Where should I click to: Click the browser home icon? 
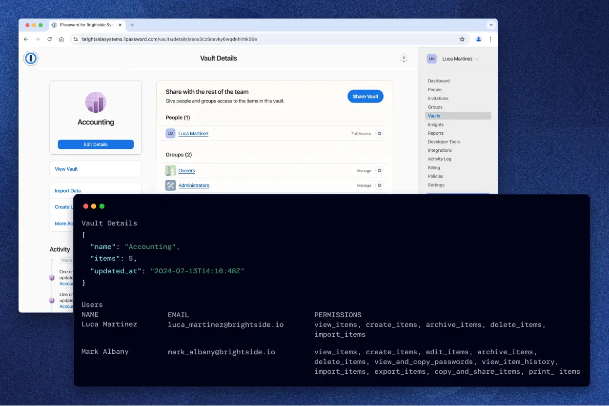pyautogui.click(x=61, y=39)
